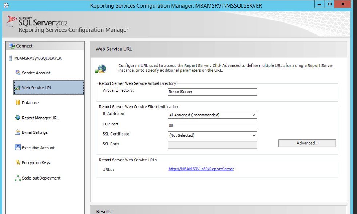Click the Connect button
357x214 pixels.
45,46
